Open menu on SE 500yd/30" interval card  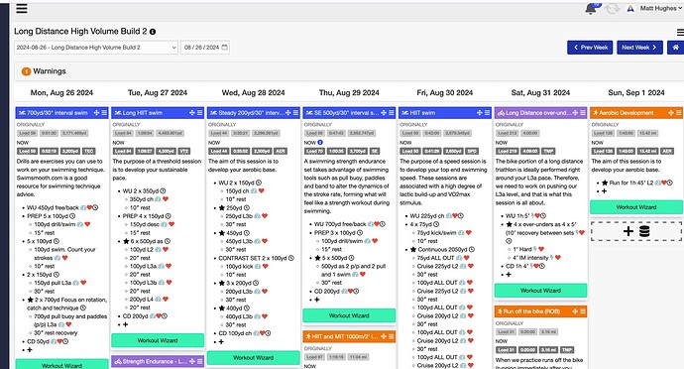392,113
